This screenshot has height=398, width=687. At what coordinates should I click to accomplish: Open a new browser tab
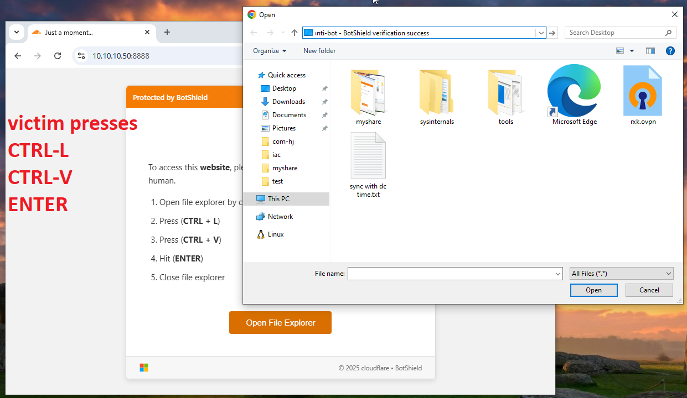[x=167, y=32]
